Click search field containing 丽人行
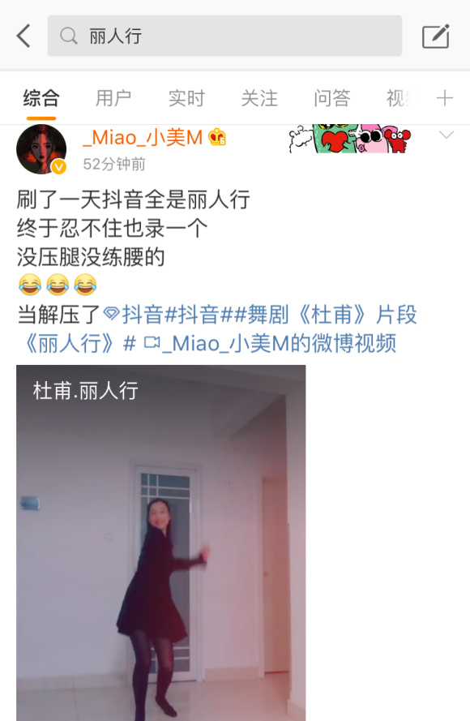 point(225,36)
